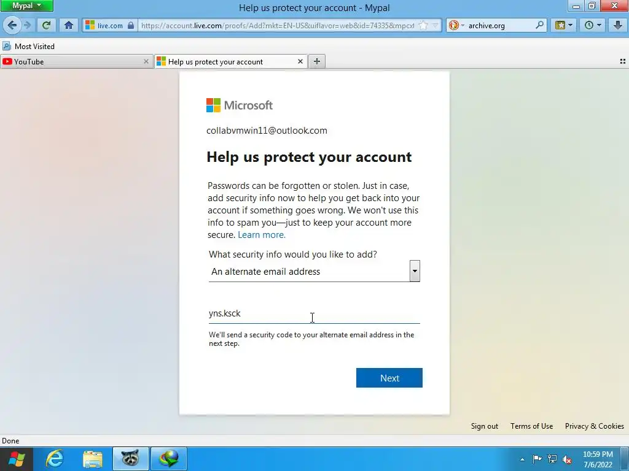Screen dimensions: 629x471
Task: Open the taskbar clock showing 10:59 PM
Action: [x=598, y=459]
